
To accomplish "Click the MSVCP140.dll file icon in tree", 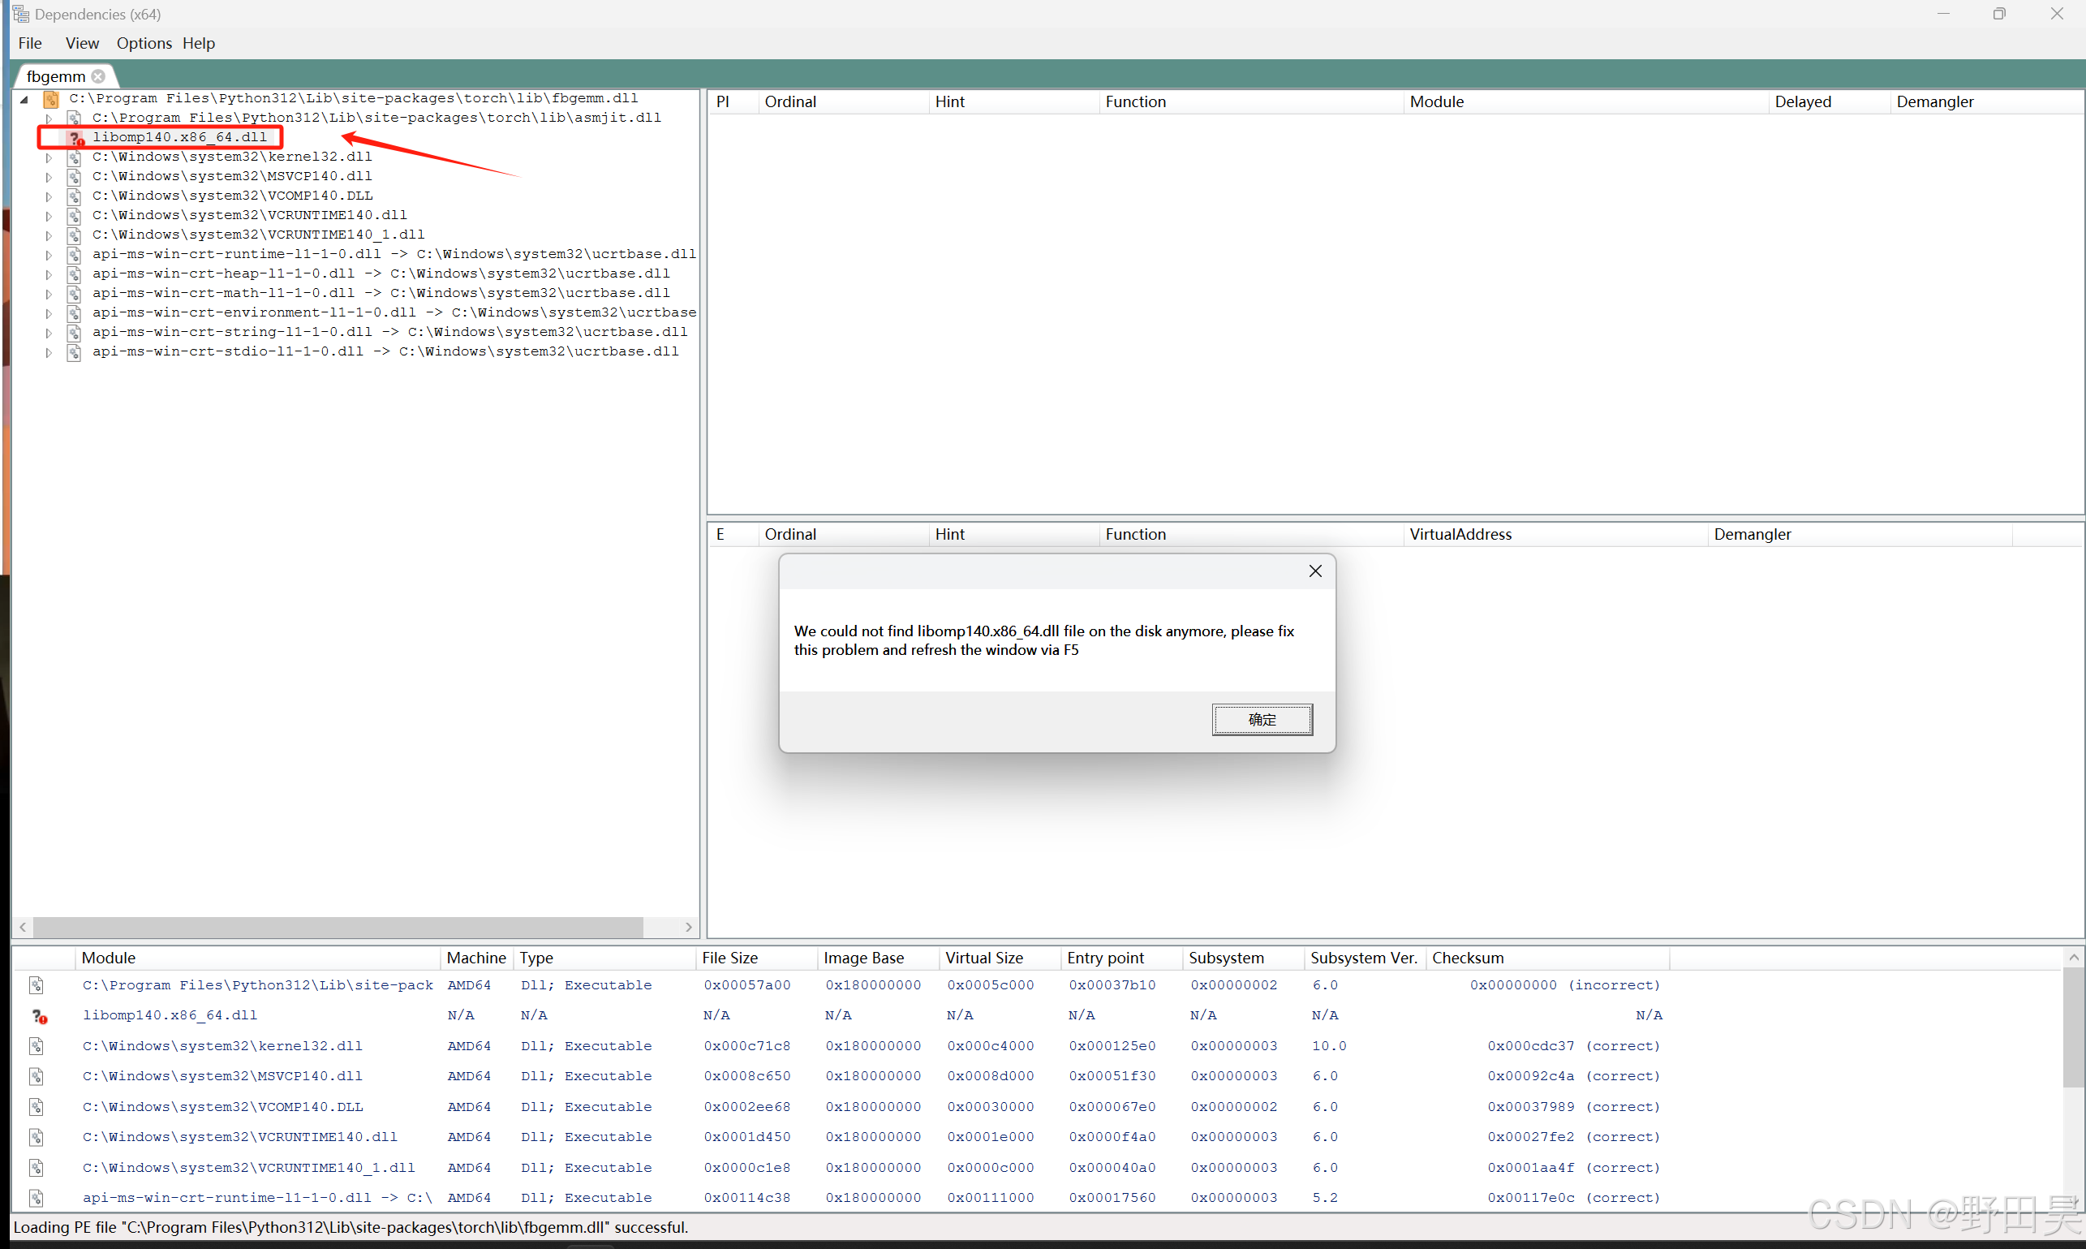I will click(x=74, y=177).
